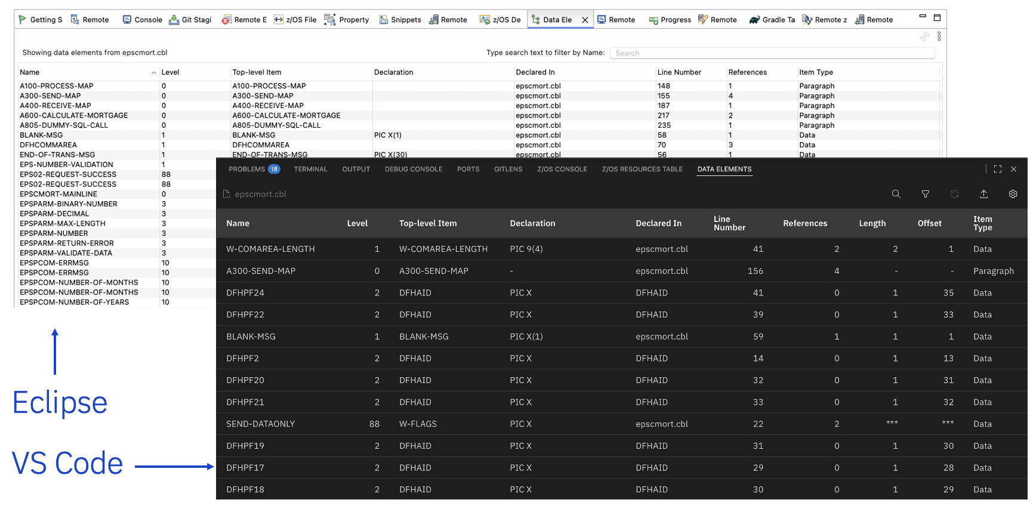The width and height of the screenshot is (1036, 512).
Task: Select the Git Staging tab in Eclipse
Action: coord(190,20)
